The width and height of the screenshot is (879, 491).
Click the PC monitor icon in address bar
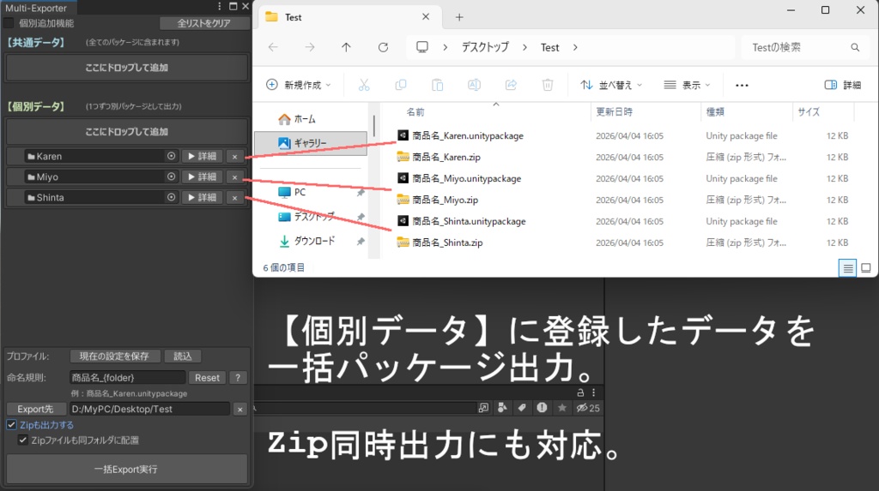tap(422, 47)
